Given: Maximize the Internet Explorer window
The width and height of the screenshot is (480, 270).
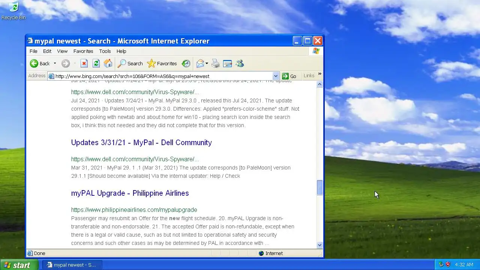Looking at the screenshot, I should pyautogui.click(x=307, y=41).
